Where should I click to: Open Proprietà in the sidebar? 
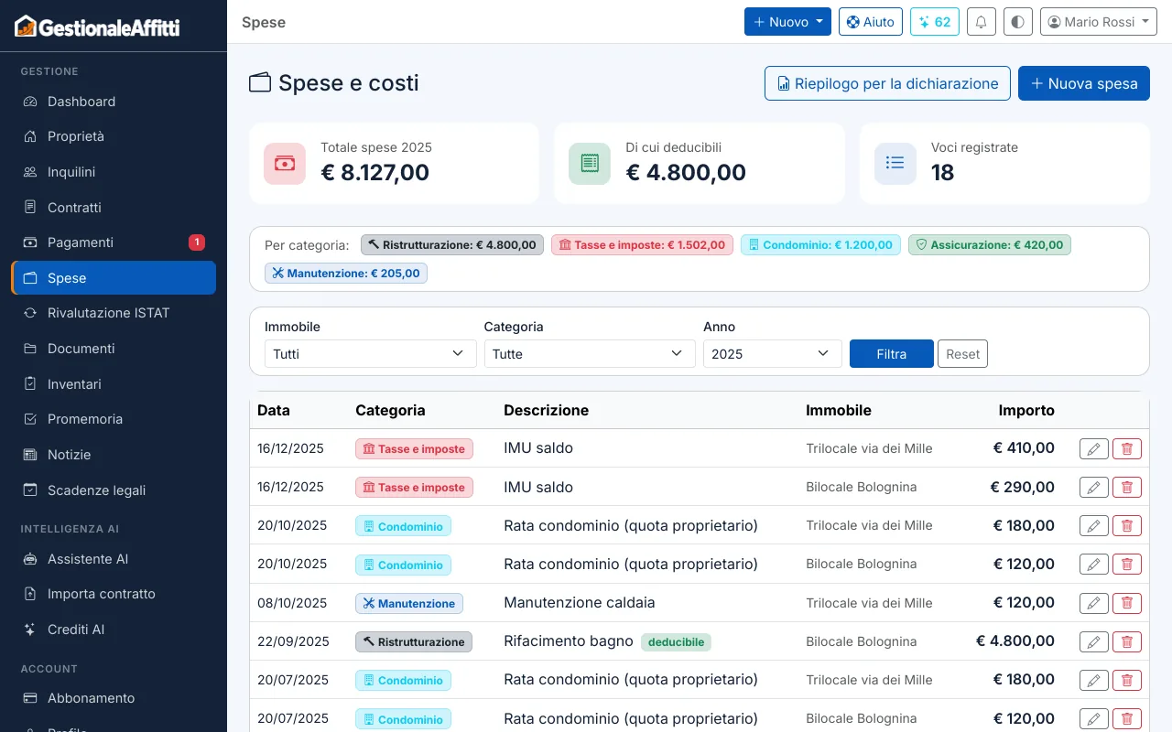pos(114,136)
